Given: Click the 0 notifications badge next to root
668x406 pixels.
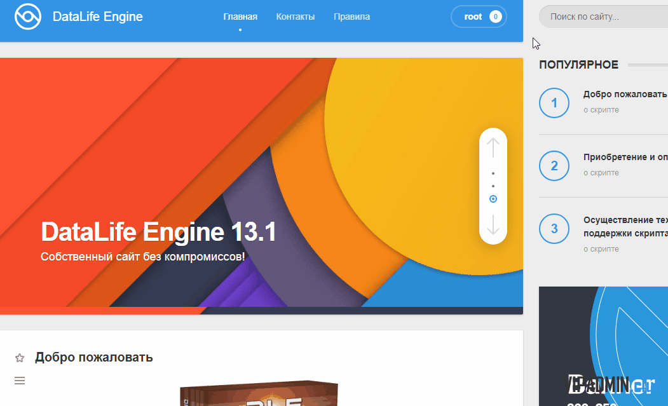Looking at the screenshot, I should 496,17.
